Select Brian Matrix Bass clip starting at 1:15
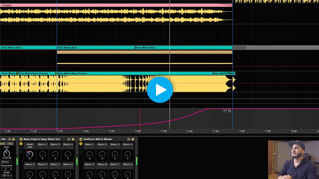This screenshot has height=179, width=319. tap(96, 47)
